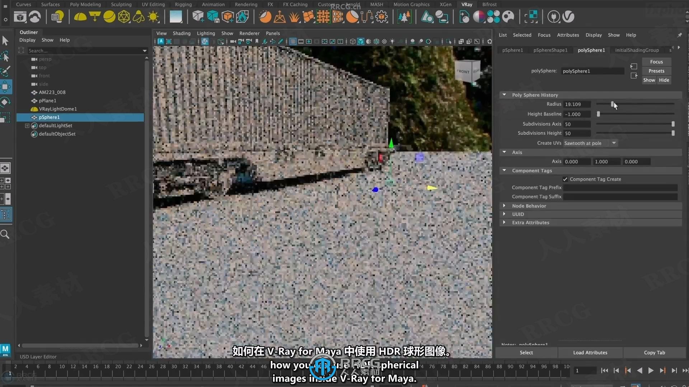Image resolution: width=689 pixels, height=387 pixels.
Task: Toggle use all lights bulb icon
Action: (x=392, y=42)
